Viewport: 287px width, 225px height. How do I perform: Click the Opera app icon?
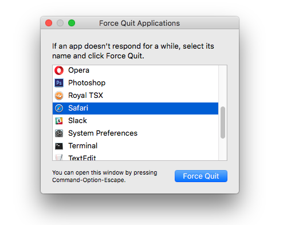pos(59,70)
